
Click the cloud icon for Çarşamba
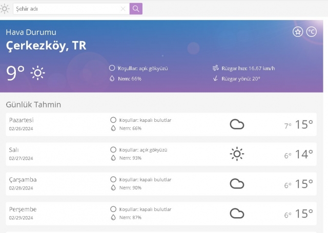click(x=237, y=184)
